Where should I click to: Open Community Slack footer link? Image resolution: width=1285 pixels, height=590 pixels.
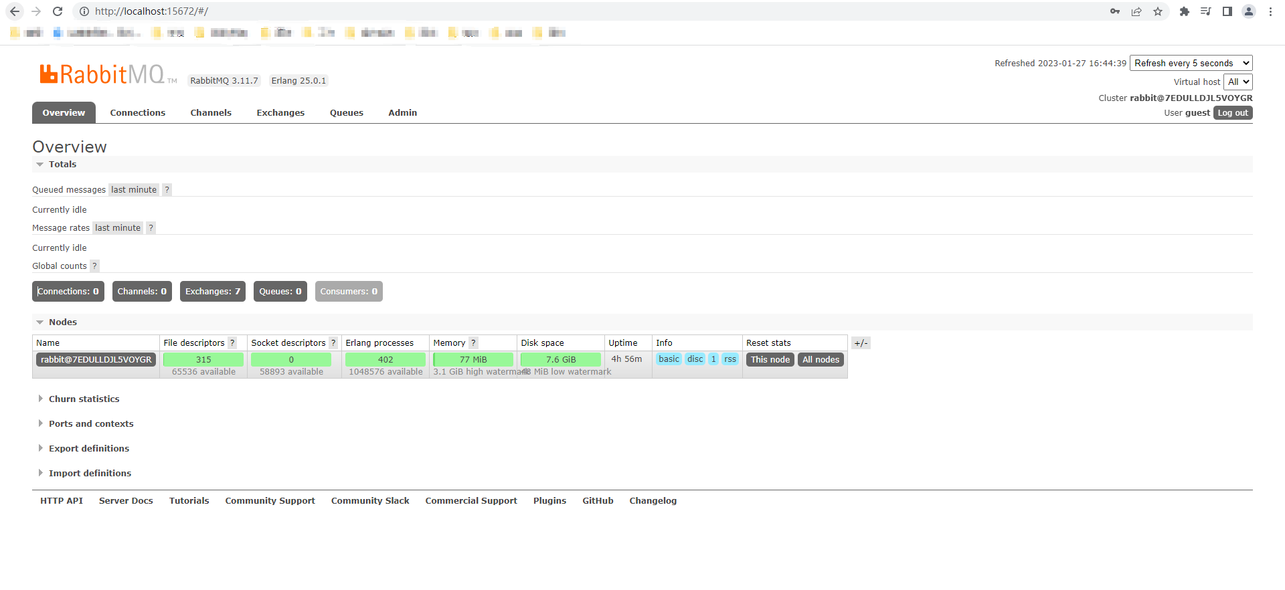tap(370, 501)
